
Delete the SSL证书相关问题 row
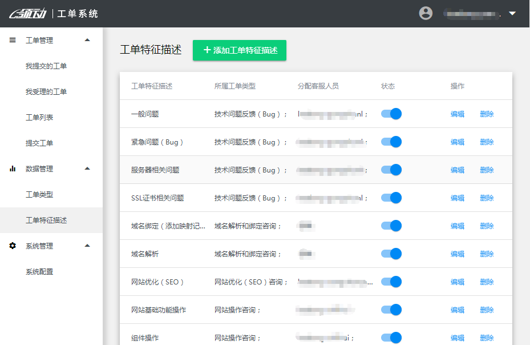487,198
